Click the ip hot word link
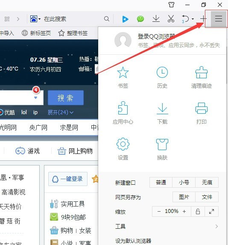The width and height of the screenshot is (228, 245). (35, 112)
